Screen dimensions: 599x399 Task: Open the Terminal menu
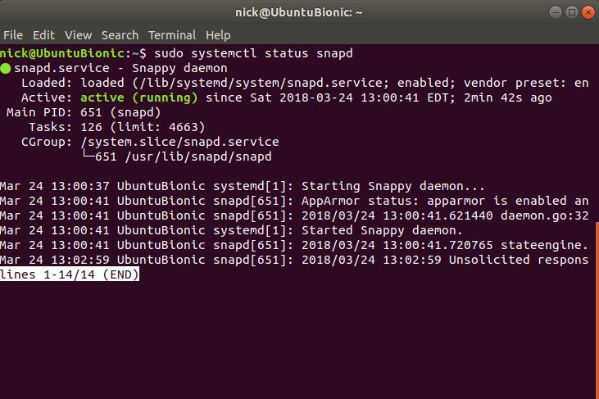click(x=172, y=35)
